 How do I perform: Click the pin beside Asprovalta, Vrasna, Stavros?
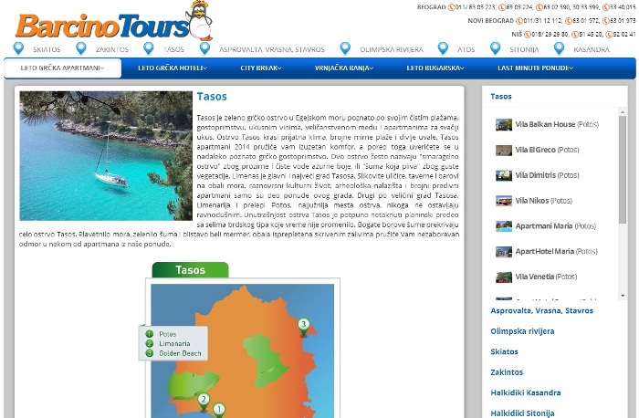(205, 48)
